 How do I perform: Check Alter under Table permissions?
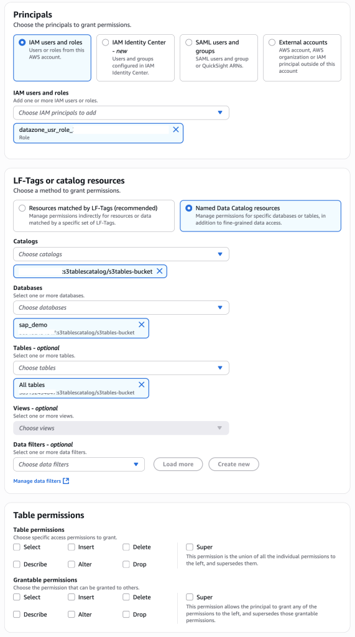coord(71,564)
